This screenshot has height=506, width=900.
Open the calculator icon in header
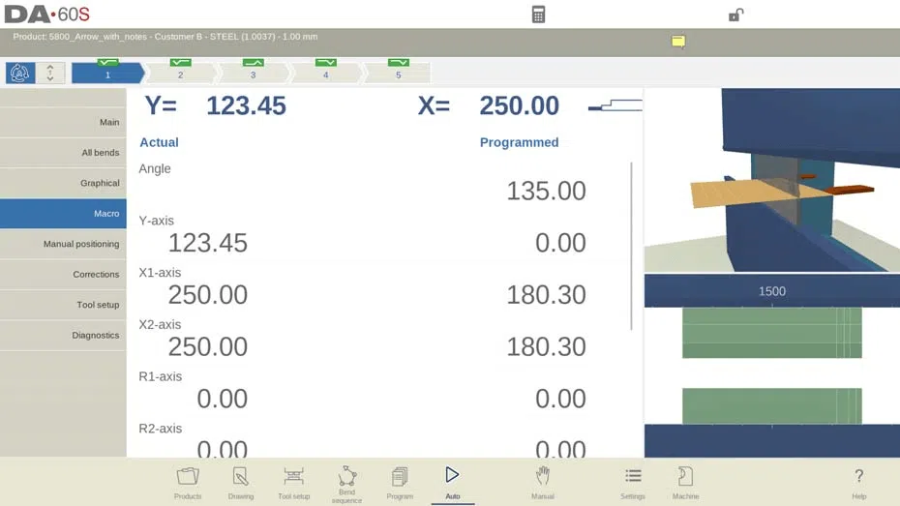[538, 15]
